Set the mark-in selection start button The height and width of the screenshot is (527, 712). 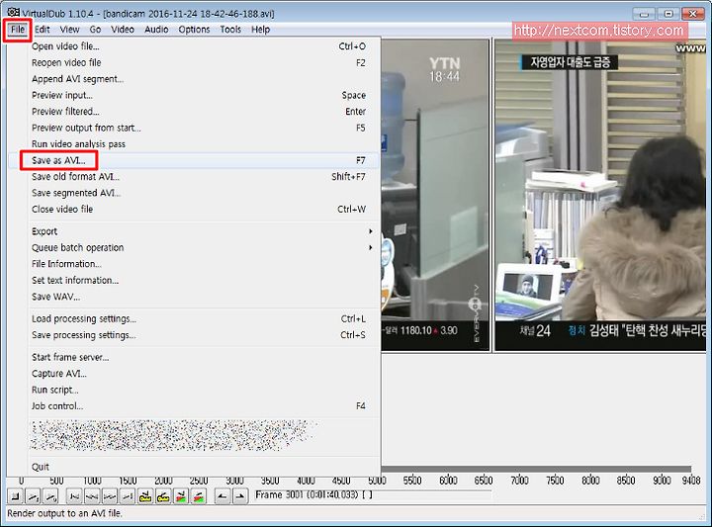pos(222,496)
